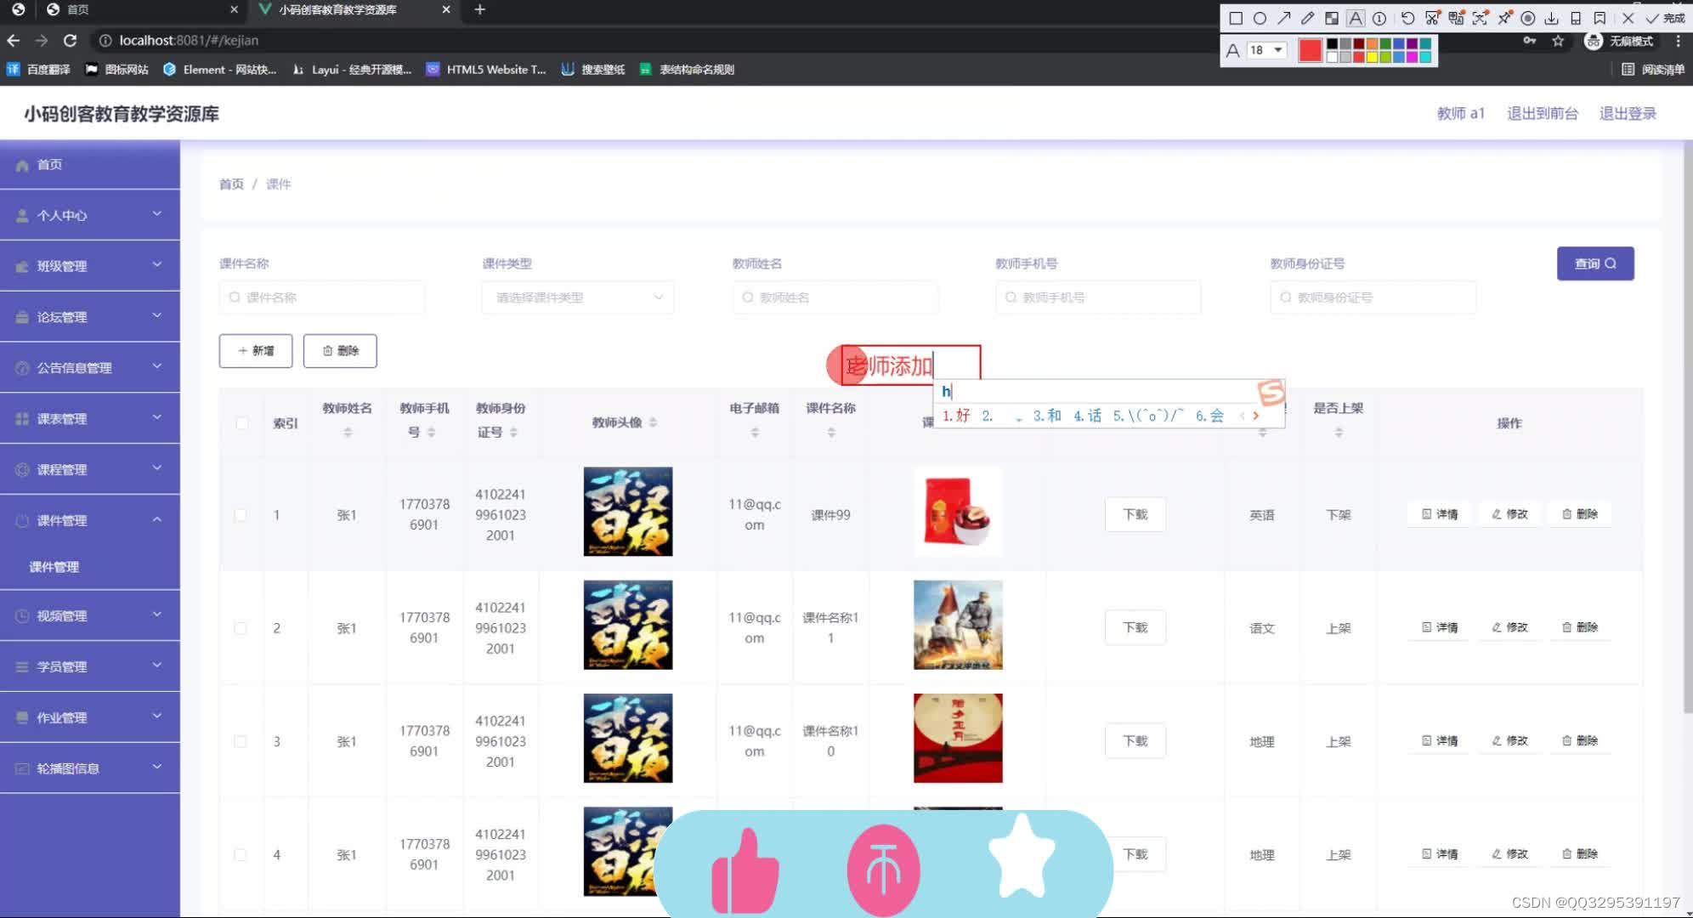
Task: Check the row 2 checkbox
Action: pos(241,628)
